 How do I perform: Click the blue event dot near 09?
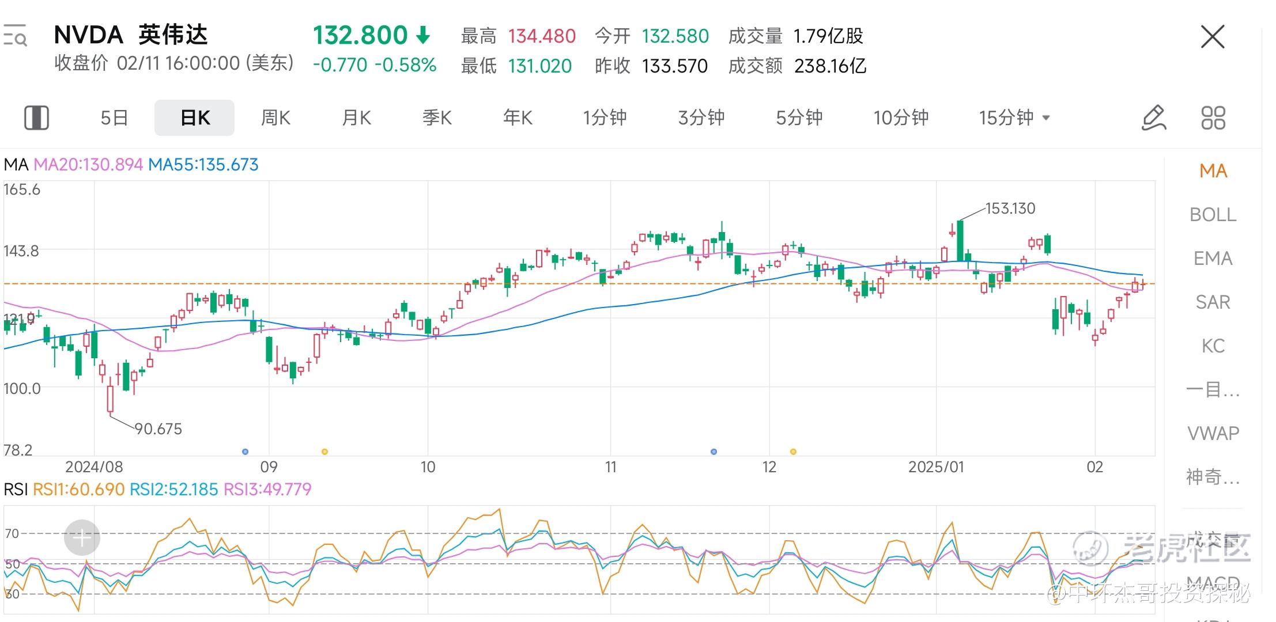pos(246,452)
